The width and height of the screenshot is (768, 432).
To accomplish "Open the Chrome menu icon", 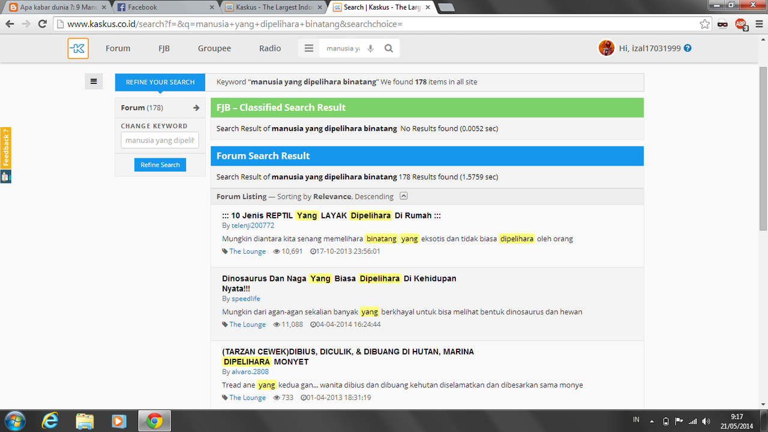I will pyautogui.click(x=758, y=24).
